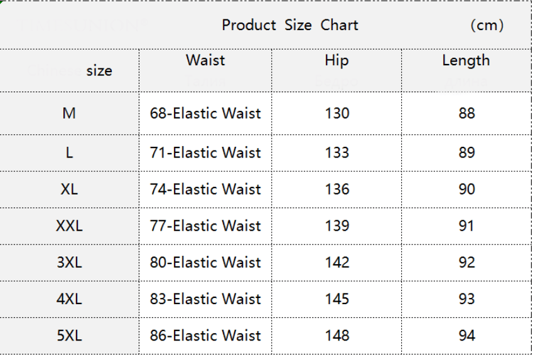Click length value 94

click(x=466, y=336)
